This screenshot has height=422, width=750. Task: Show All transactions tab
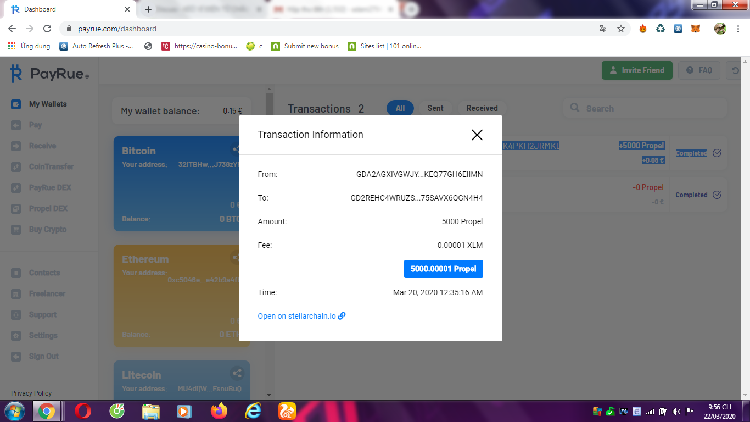[400, 108]
